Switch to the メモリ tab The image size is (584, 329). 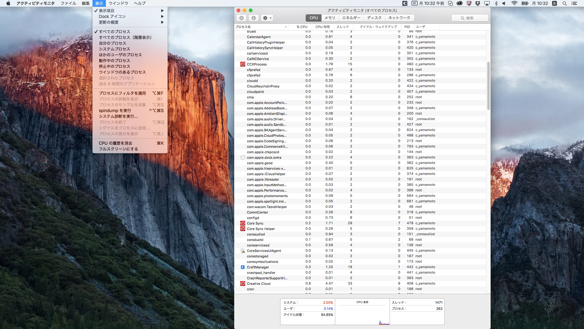[x=330, y=18]
